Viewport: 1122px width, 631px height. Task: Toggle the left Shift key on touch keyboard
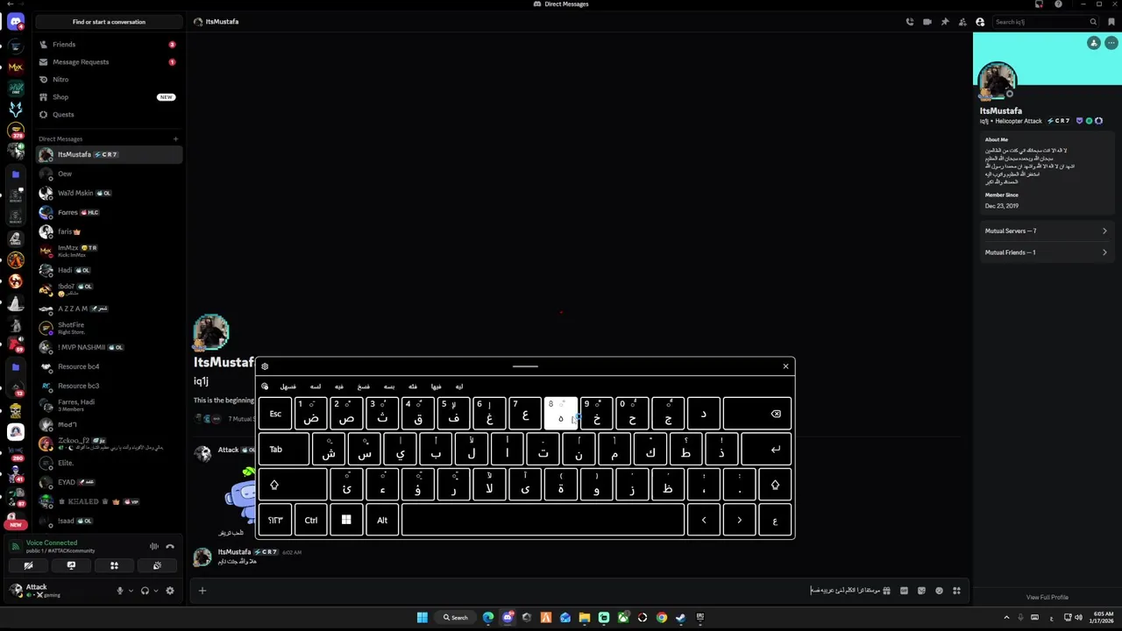pyautogui.click(x=293, y=485)
